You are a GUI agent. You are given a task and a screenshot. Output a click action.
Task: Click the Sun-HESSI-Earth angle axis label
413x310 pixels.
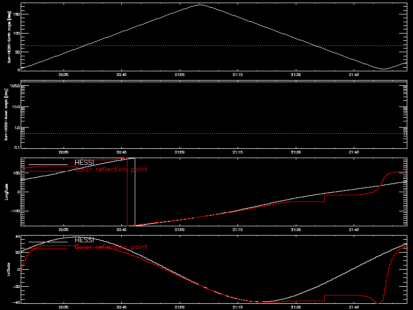tap(9, 37)
